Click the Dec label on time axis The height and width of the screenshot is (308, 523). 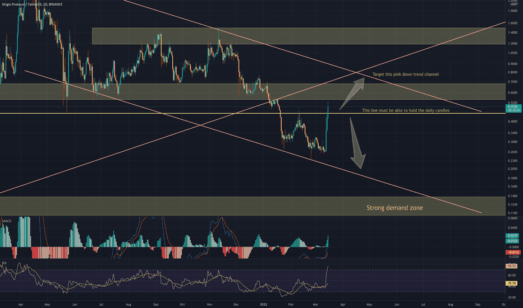click(236, 304)
